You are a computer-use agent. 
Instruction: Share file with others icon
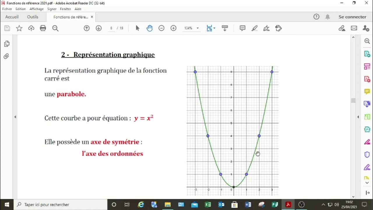click(x=366, y=28)
